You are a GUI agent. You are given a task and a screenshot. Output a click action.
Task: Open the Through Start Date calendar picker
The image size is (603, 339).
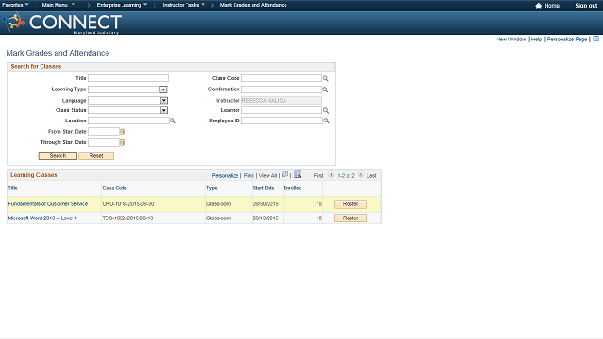[122, 142]
